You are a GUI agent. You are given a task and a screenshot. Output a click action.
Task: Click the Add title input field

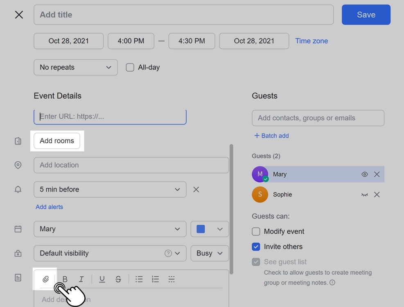(x=183, y=15)
